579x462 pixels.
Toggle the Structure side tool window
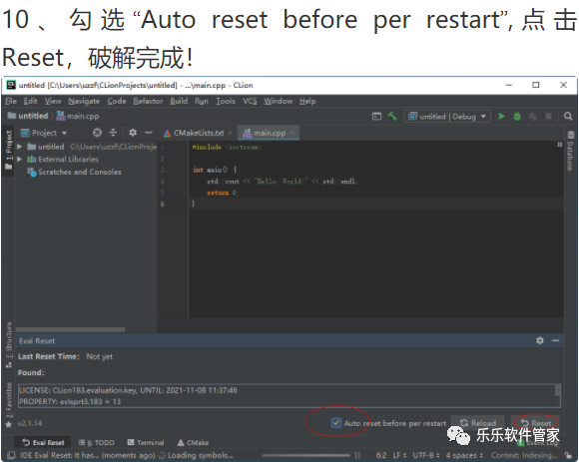[x=8, y=345]
